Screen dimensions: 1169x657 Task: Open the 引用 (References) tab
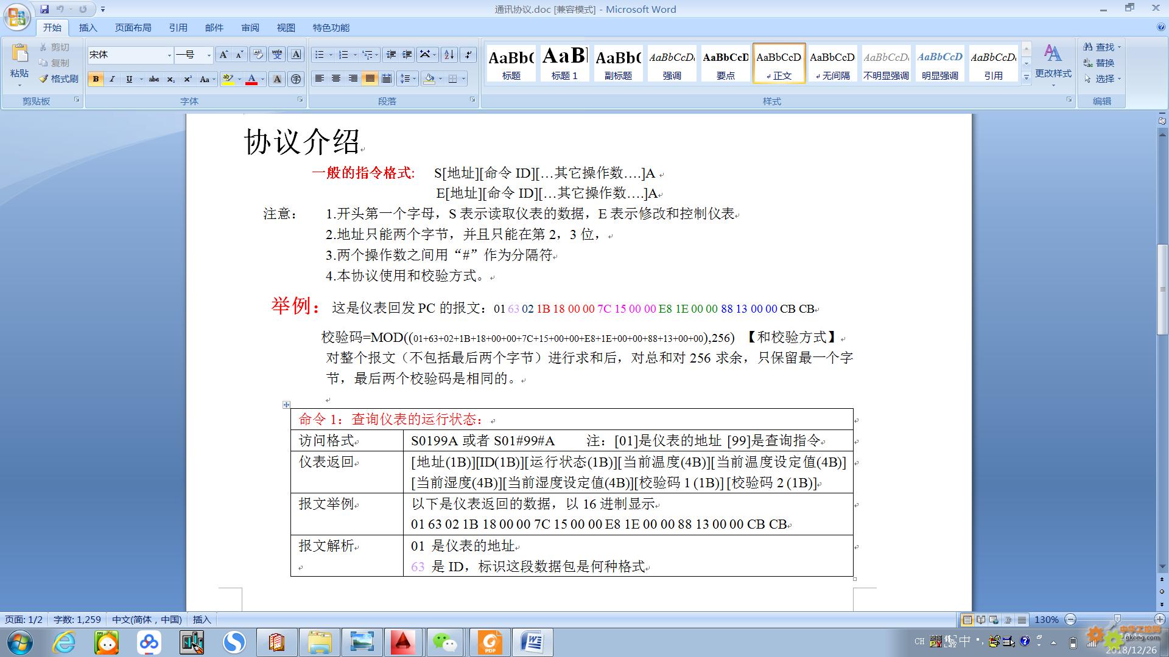[x=178, y=27]
